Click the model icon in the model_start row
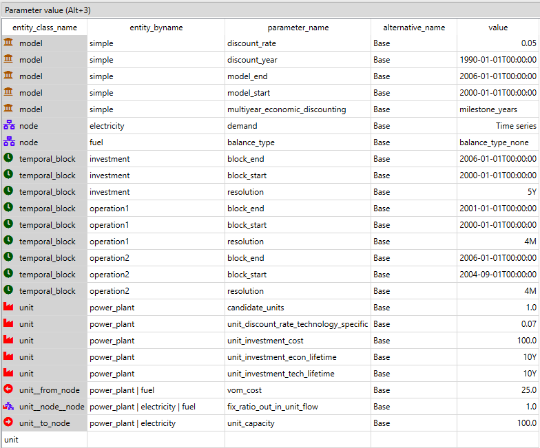This screenshot has height=448, width=540. (8, 92)
